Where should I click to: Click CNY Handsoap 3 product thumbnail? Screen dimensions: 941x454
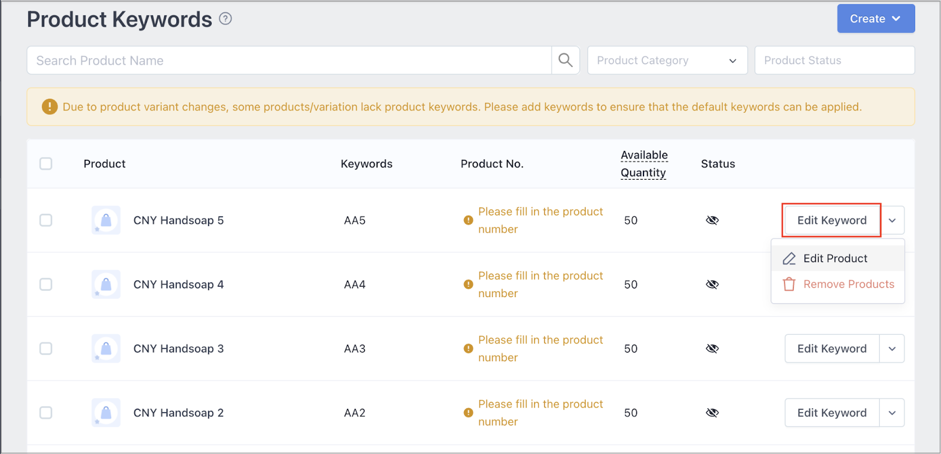coord(106,348)
